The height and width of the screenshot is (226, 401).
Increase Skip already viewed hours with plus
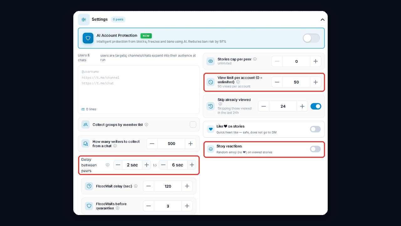point(302,106)
